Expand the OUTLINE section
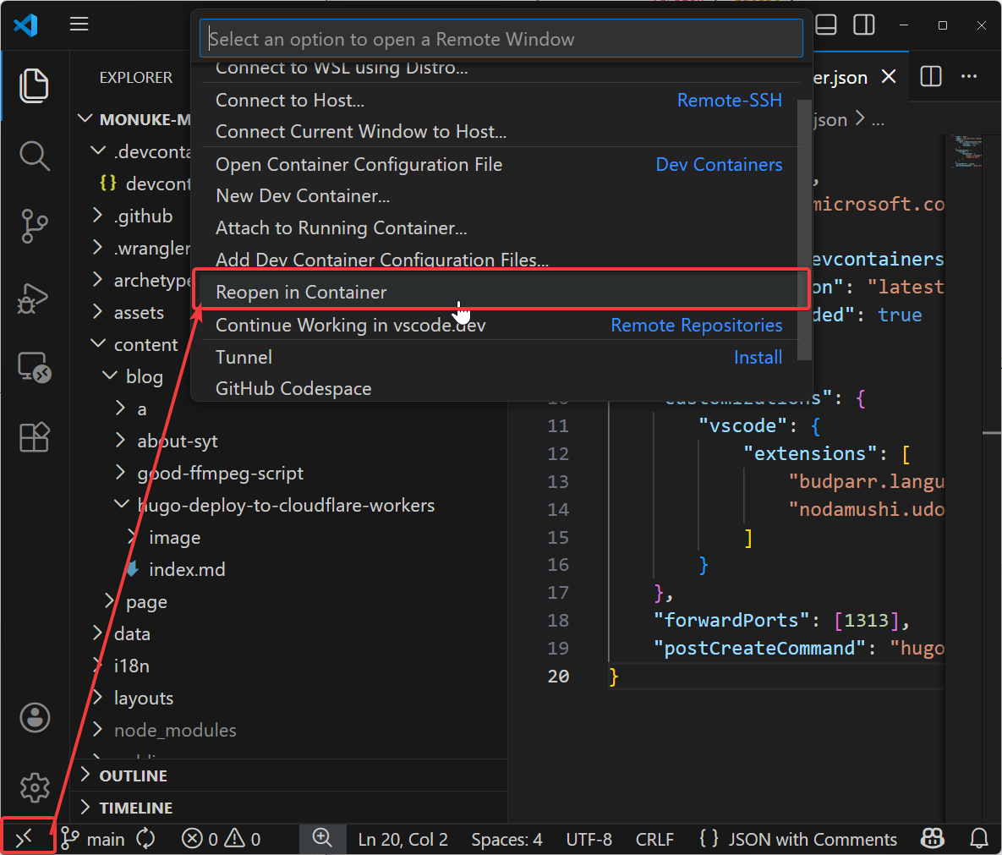This screenshot has width=1002, height=855. coord(133,776)
